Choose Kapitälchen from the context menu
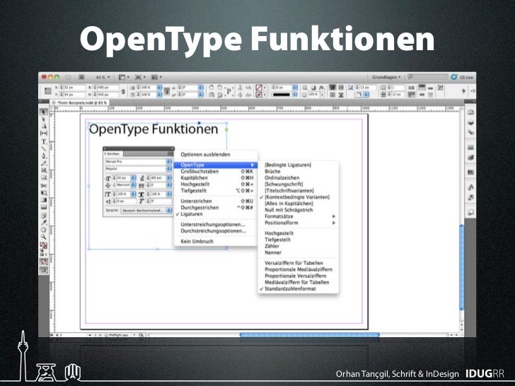The image size is (515, 386). [195, 177]
